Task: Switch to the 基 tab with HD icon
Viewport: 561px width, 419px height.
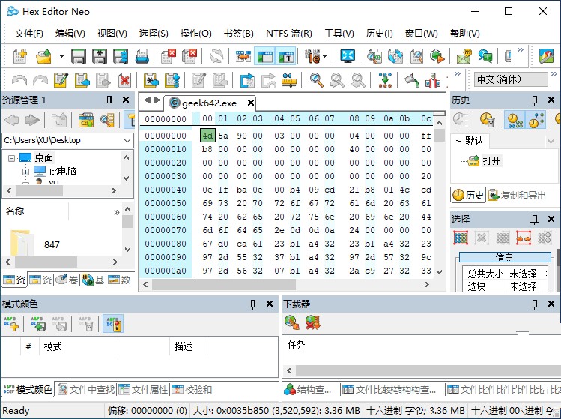Action: coord(93,280)
